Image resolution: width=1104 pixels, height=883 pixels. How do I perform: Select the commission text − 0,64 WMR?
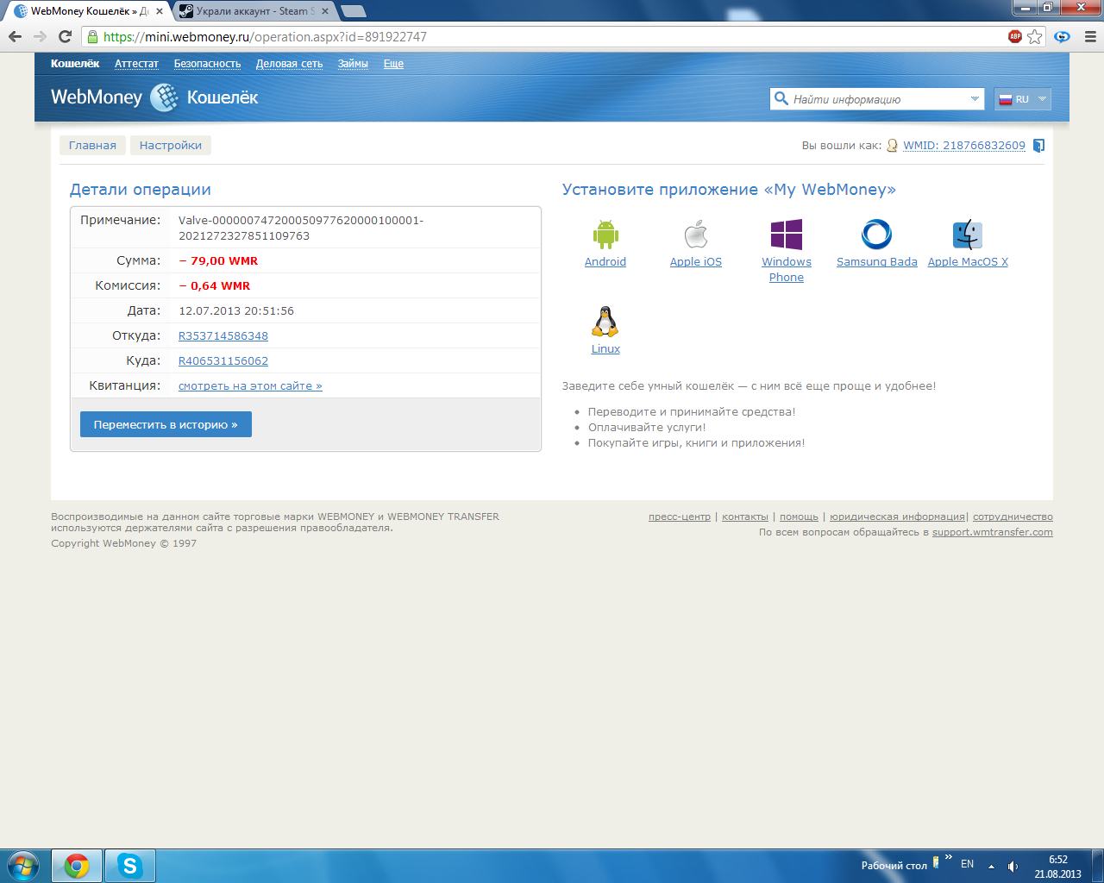coord(215,285)
